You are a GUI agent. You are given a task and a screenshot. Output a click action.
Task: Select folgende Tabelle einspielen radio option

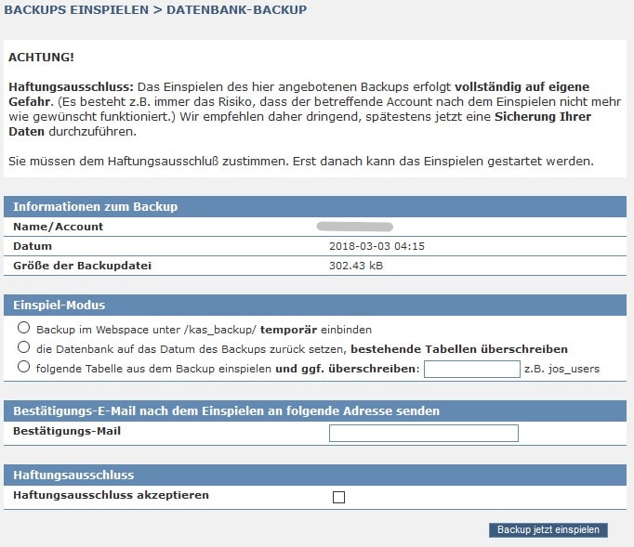(23, 367)
